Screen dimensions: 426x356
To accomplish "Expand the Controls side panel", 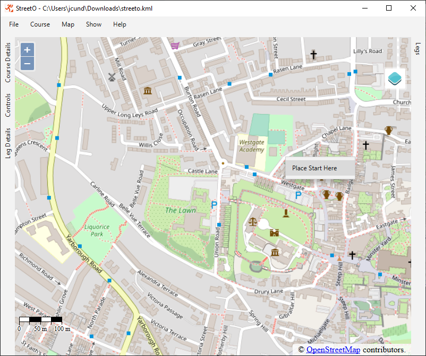I will 8,105.
